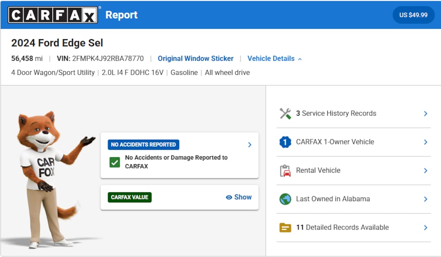Open 3 Service History Records
The height and width of the screenshot is (257, 441).
click(x=354, y=113)
